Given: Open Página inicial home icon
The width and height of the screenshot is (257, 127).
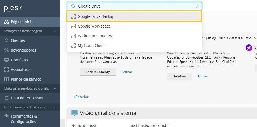Looking at the screenshot, I should [x=6, y=22].
